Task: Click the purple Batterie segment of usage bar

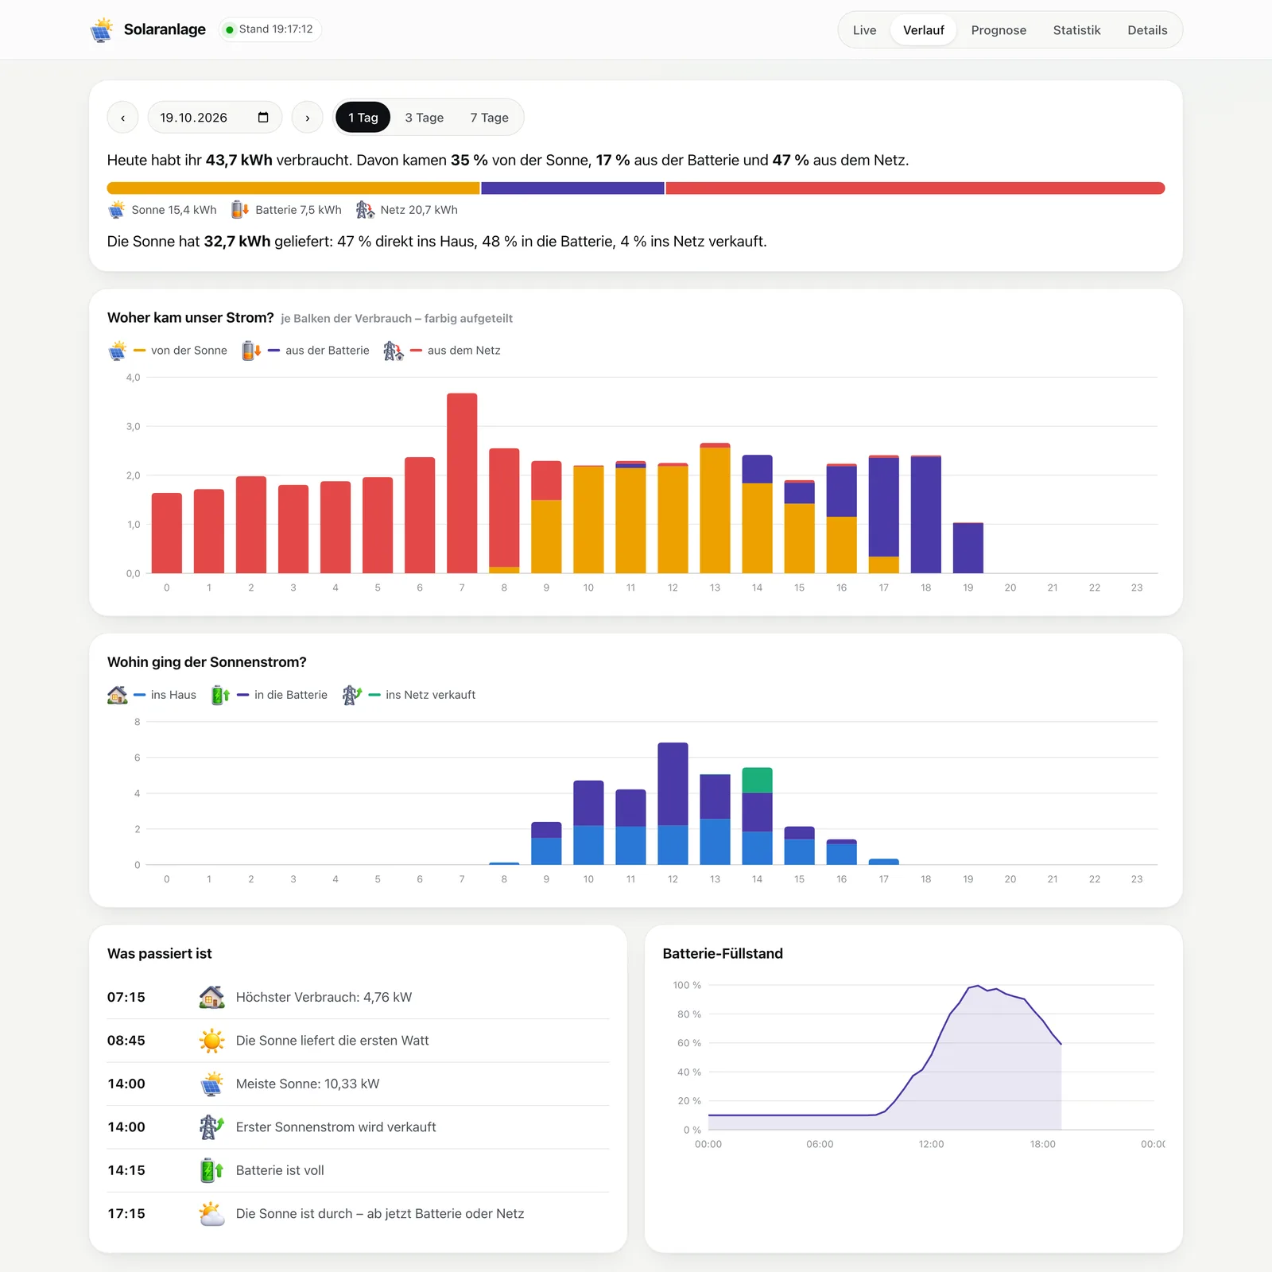Action: pyautogui.click(x=572, y=188)
